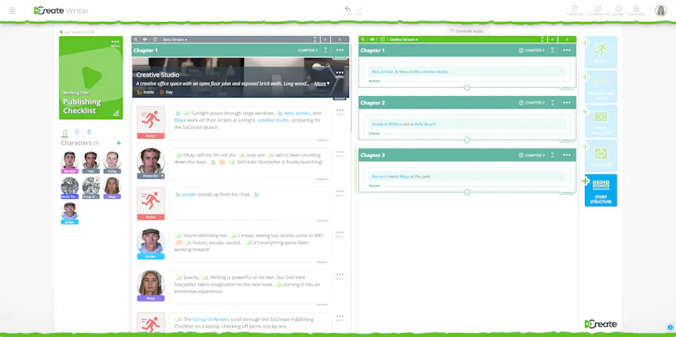Click the hourglass icon in Outline Chapter 2 header
676x337 pixels.
coord(553,103)
